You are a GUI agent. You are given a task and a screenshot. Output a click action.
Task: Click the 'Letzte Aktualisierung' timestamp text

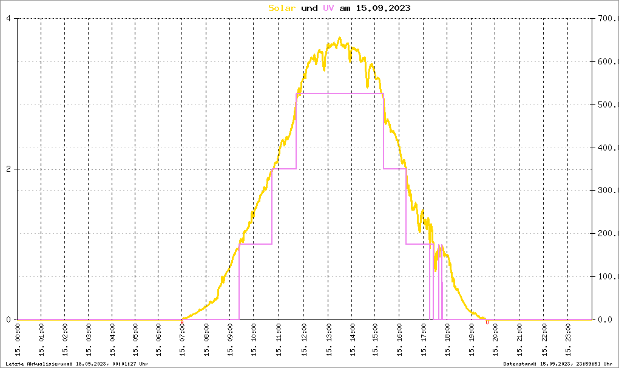click(77, 364)
